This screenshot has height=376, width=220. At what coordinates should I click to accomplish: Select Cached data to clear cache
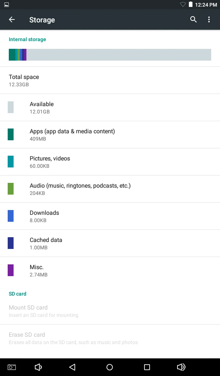110,243
